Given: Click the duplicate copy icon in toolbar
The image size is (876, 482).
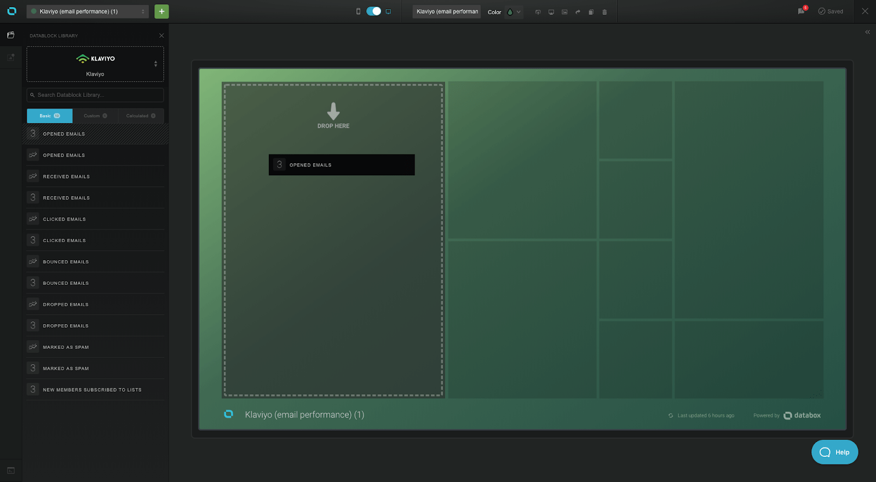Looking at the screenshot, I should click(591, 12).
